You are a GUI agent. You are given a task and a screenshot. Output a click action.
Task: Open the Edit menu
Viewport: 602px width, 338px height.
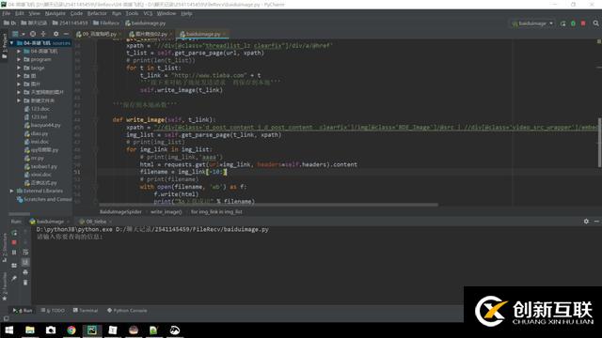tap(20, 13)
